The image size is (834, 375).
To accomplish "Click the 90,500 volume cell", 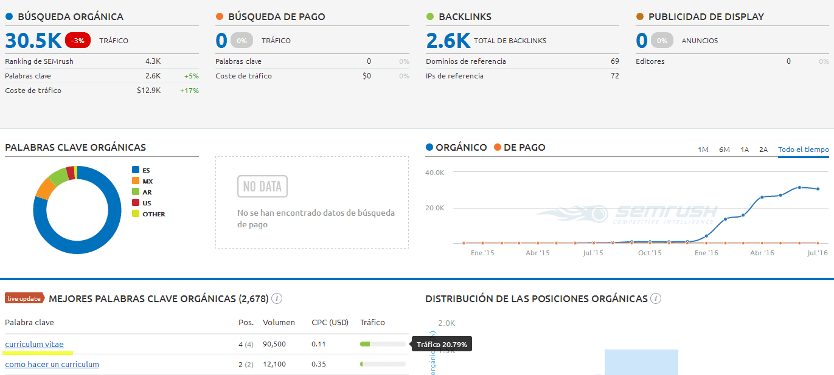I will (274, 345).
